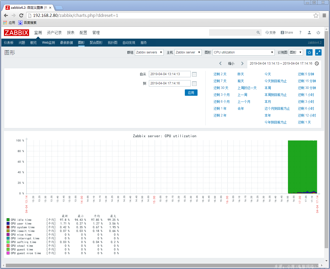The width and height of the screenshot is (330, 269).
Task: Select 今天 time range
Action: click(268, 74)
